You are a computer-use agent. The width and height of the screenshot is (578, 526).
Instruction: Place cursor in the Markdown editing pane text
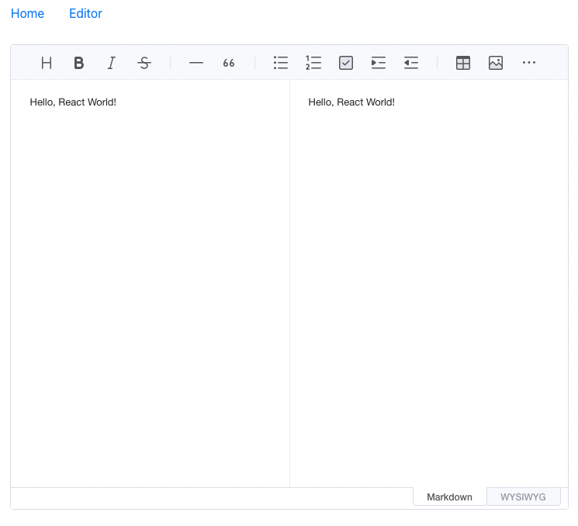pyautogui.click(x=73, y=102)
